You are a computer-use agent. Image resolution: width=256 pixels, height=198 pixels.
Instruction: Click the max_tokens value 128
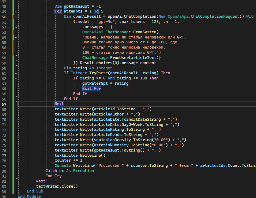click(155, 22)
